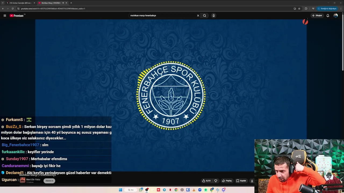Click Canduranemmi chat username

click(x=15, y=166)
